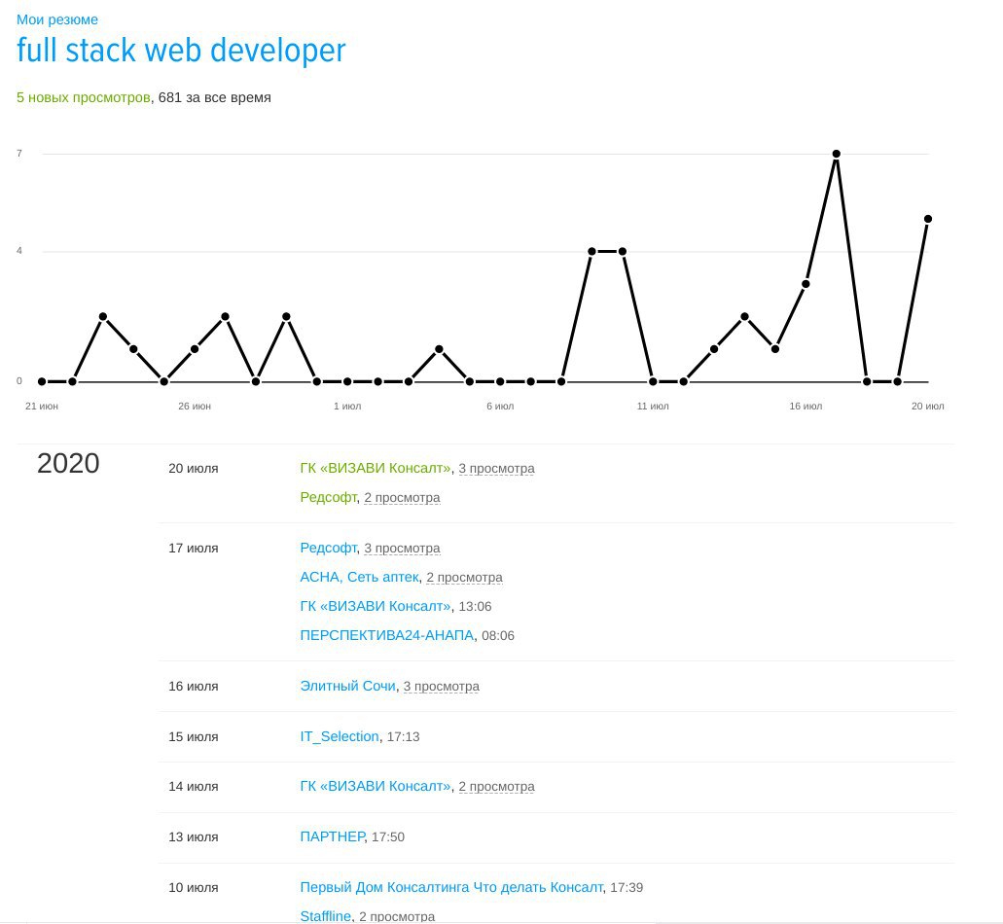Open ГК «ВИЗАВИ Консалт» under 14 июля
Viewport: 1003px width, 924px height.
pyautogui.click(x=376, y=787)
